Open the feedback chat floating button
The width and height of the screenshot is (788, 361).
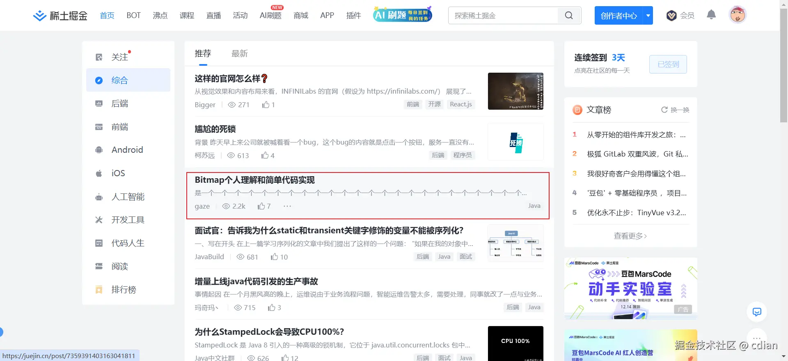pyautogui.click(x=757, y=312)
